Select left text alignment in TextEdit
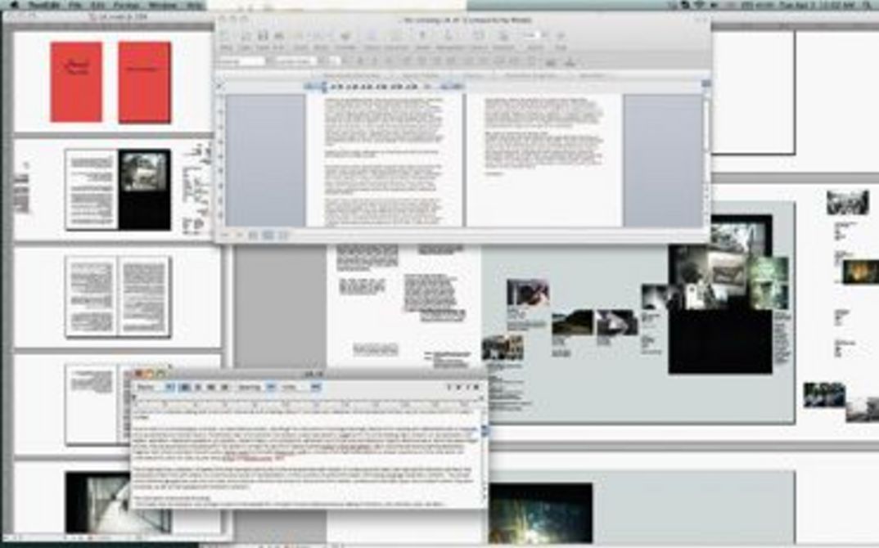The height and width of the screenshot is (548, 879). (x=184, y=385)
